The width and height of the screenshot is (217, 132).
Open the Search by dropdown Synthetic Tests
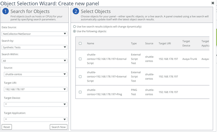tap(34, 47)
